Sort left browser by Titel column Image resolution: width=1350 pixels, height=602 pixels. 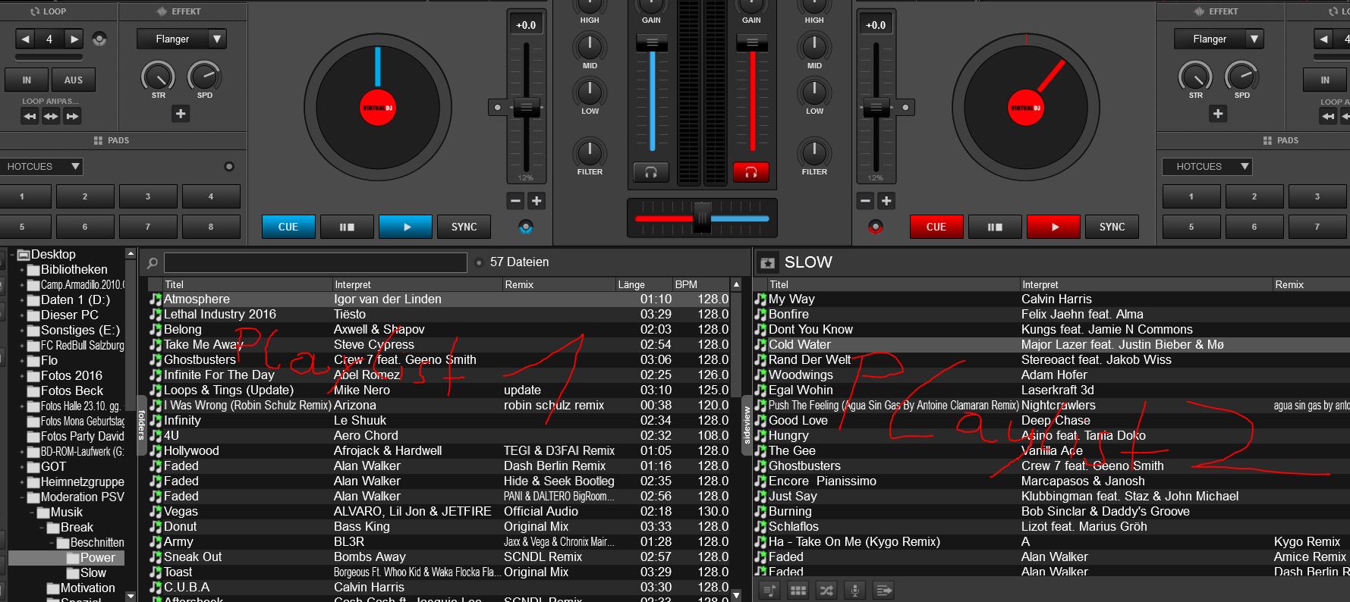247,284
